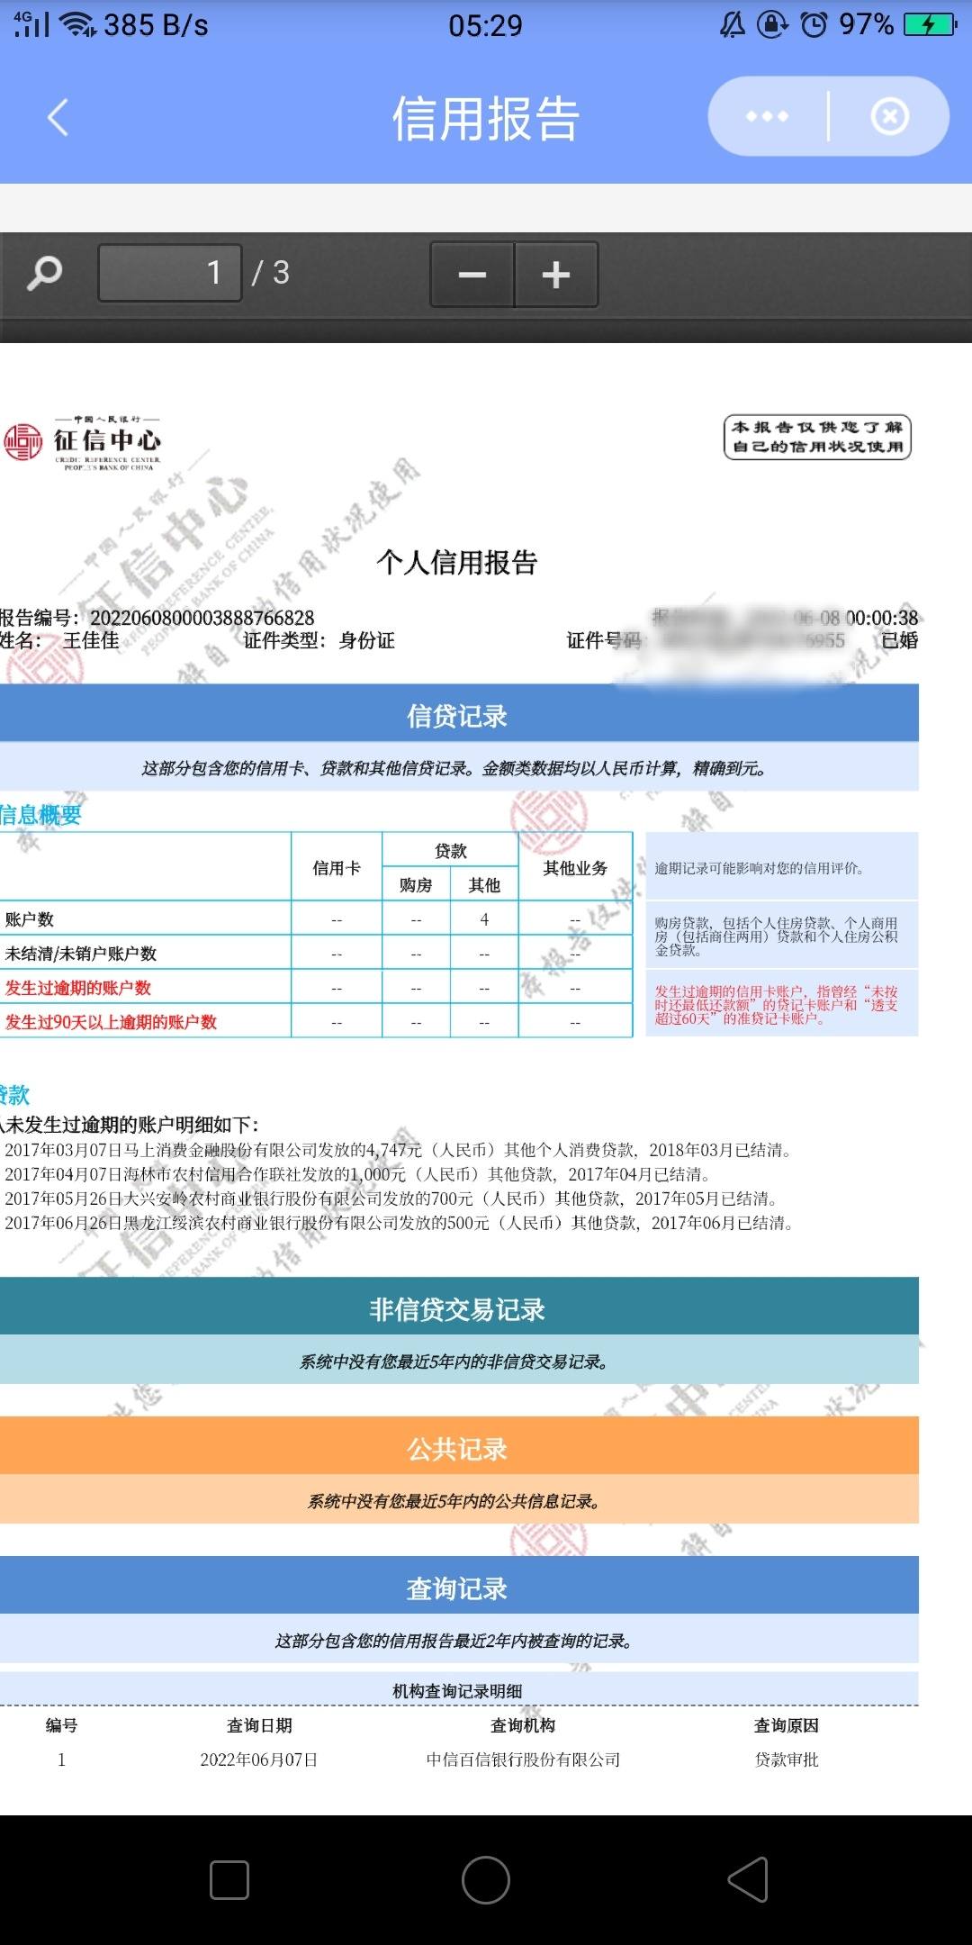
Task: Close the mini program with the circled X
Action: pyautogui.click(x=890, y=116)
